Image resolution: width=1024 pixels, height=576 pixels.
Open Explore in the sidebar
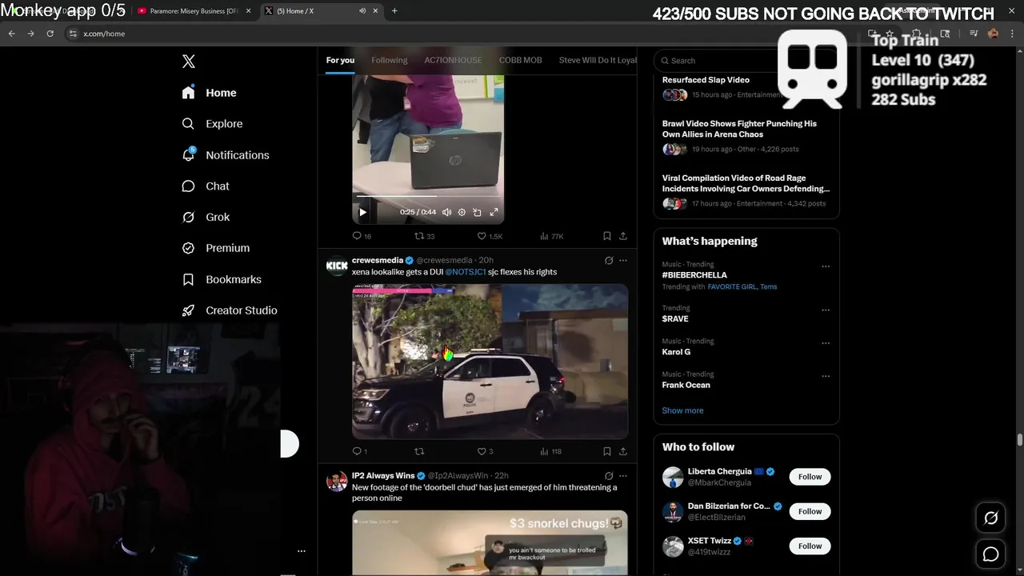[x=212, y=124]
